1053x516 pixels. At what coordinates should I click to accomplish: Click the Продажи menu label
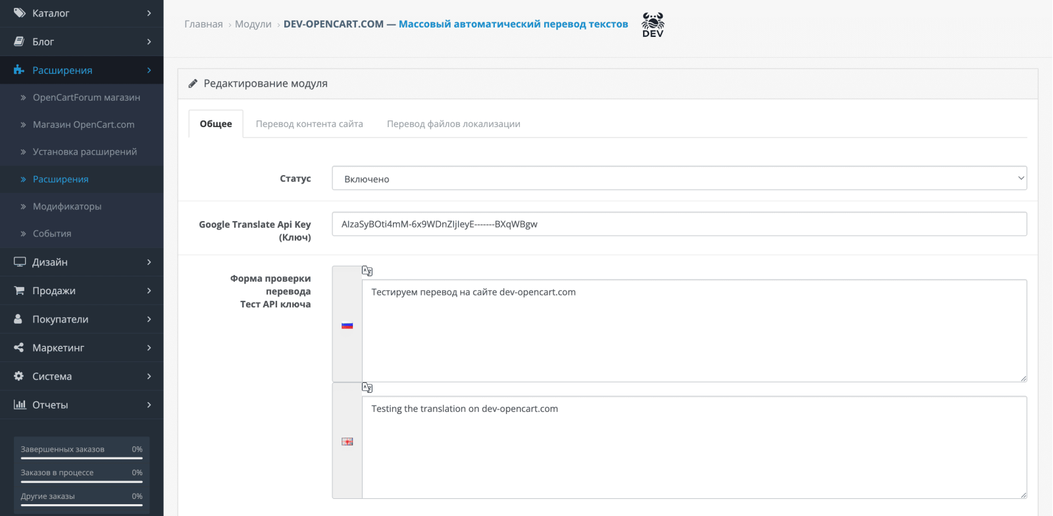point(54,290)
